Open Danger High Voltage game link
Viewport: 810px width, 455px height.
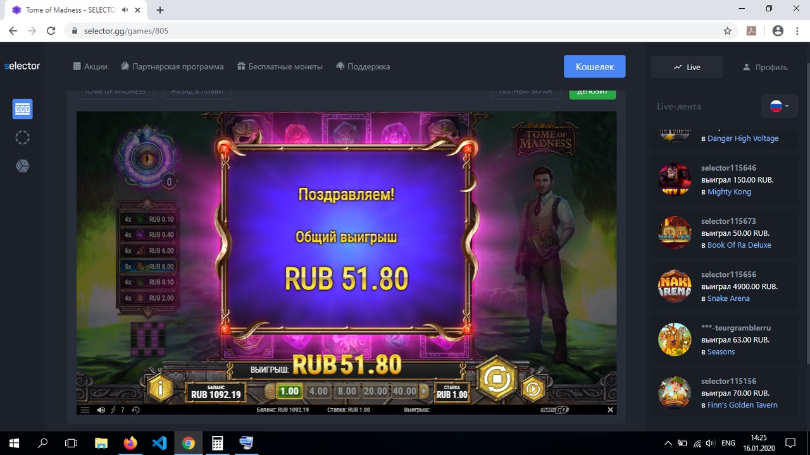(743, 138)
